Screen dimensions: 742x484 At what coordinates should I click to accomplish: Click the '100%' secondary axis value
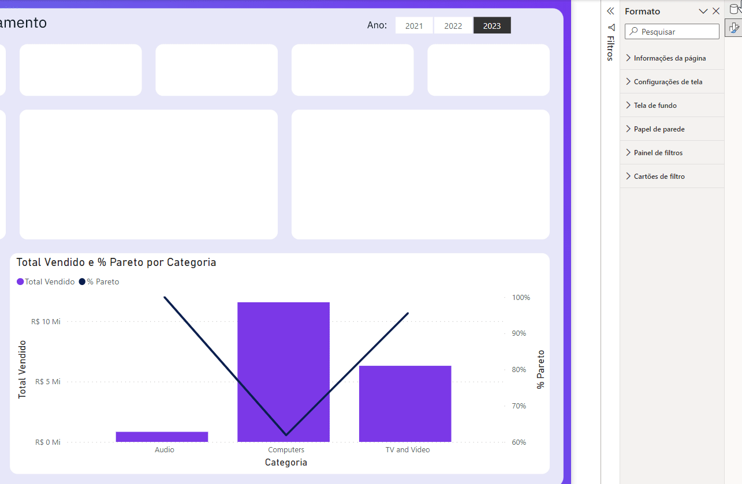(x=521, y=298)
